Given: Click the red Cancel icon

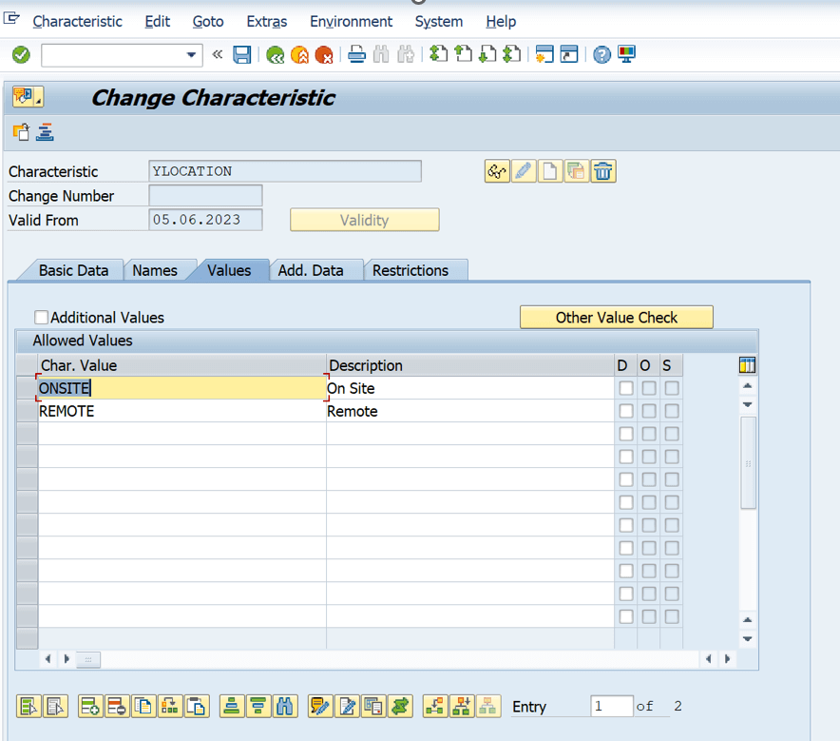Looking at the screenshot, I should click(x=324, y=54).
